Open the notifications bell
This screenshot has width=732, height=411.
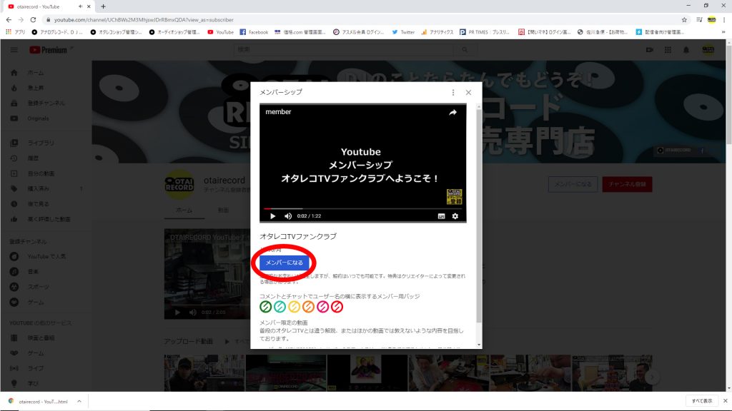(x=686, y=50)
